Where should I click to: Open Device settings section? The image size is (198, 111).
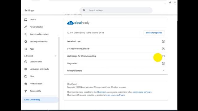click(x=32, y=20)
